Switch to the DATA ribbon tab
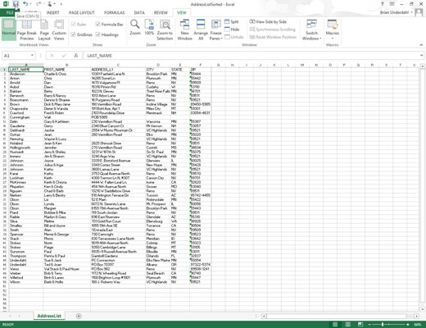Viewport: 426px width, 328px height. point(139,12)
